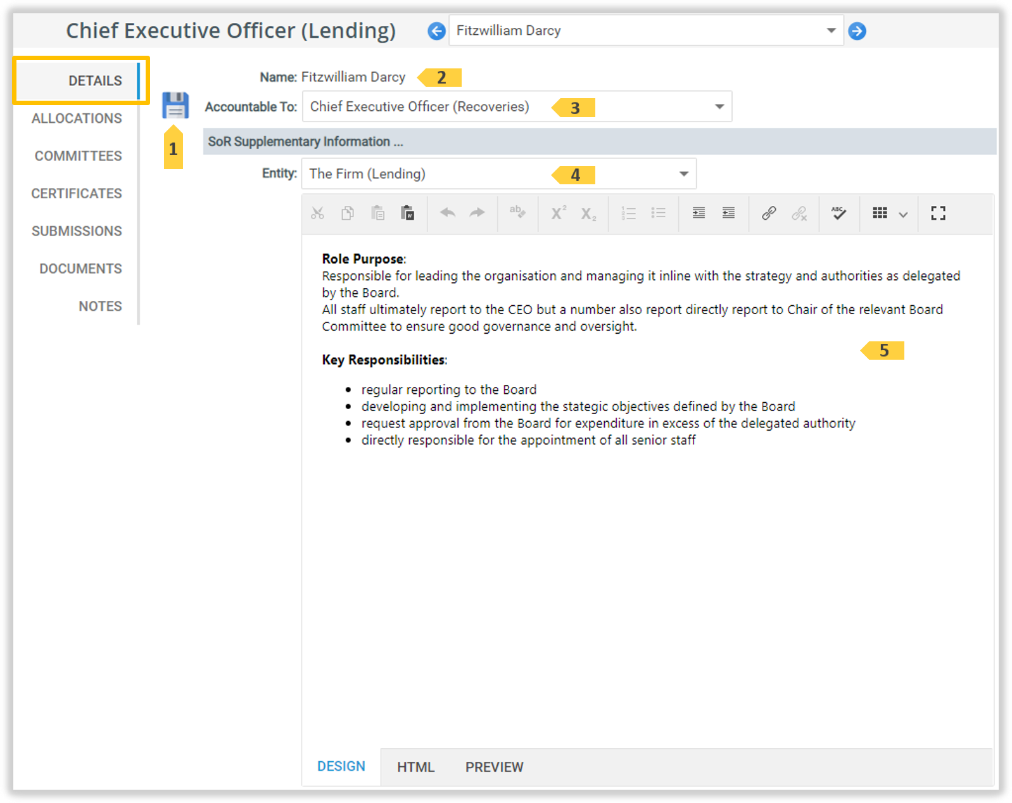Switch editor to HTML view

pyautogui.click(x=415, y=767)
